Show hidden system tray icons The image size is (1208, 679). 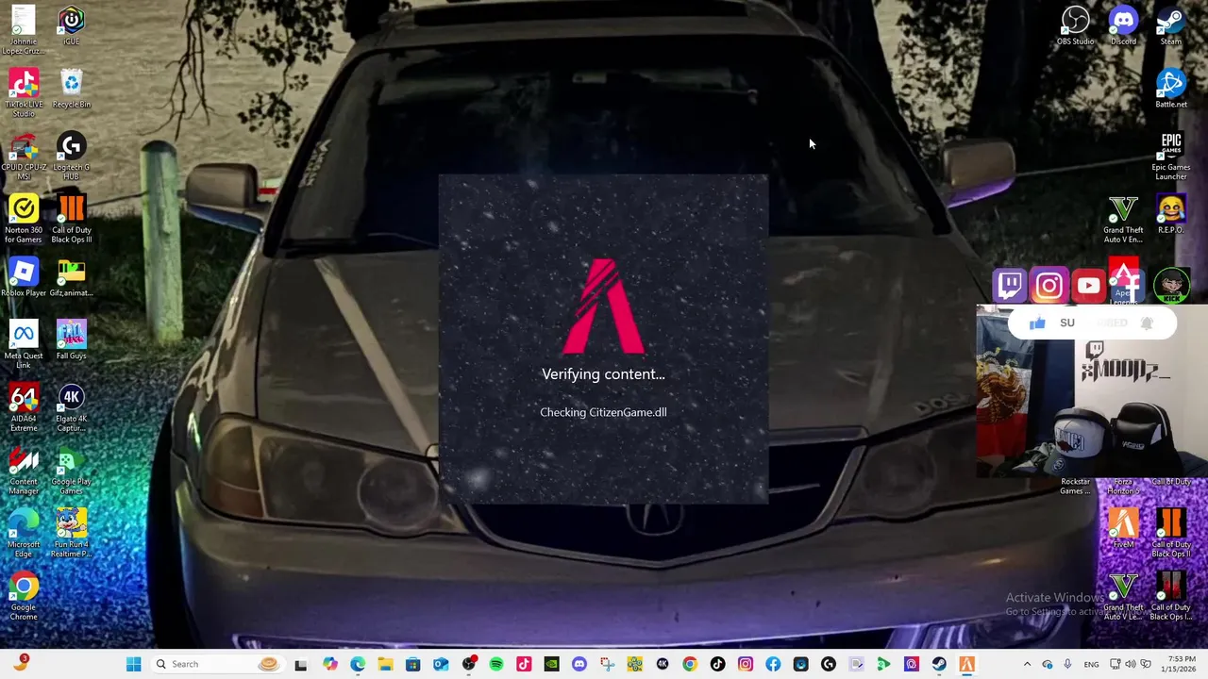tap(1028, 664)
